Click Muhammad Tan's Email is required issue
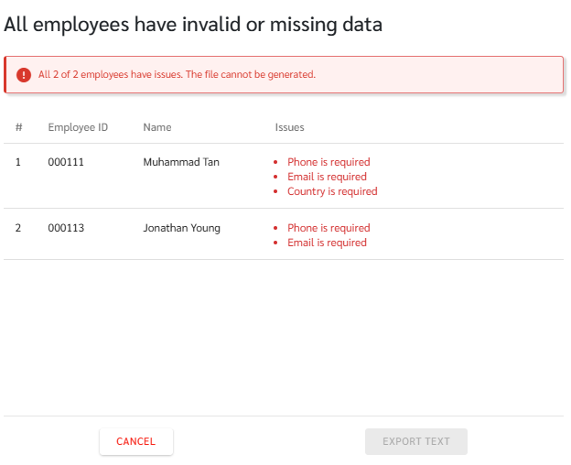This screenshot has width=571, height=465. click(x=327, y=177)
